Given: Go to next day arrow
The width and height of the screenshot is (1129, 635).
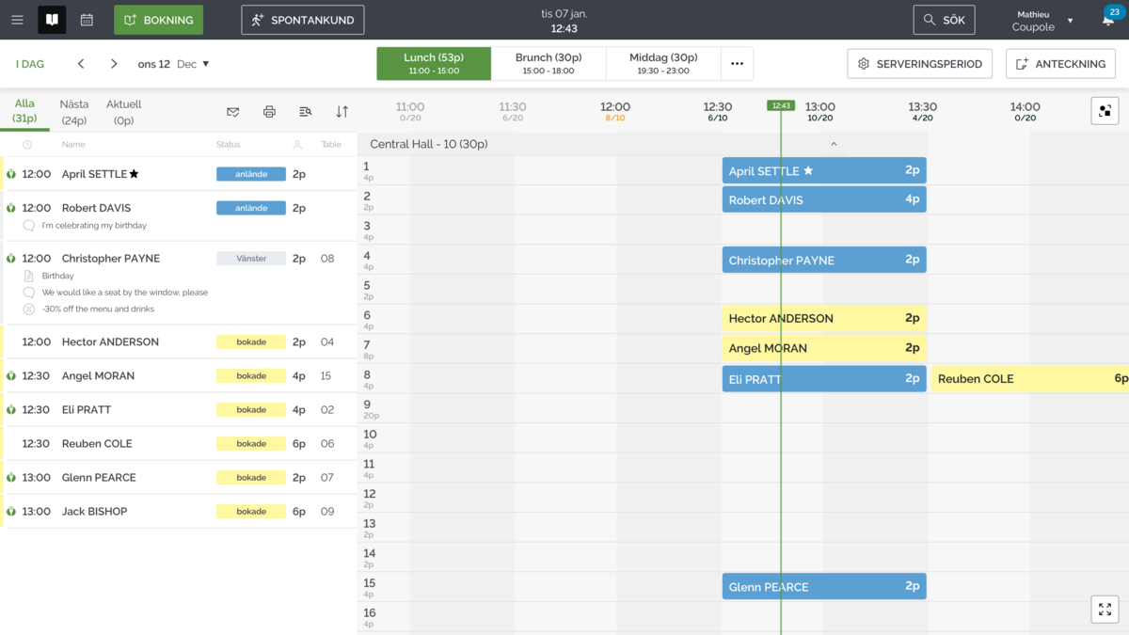Looking at the screenshot, I should coord(114,64).
